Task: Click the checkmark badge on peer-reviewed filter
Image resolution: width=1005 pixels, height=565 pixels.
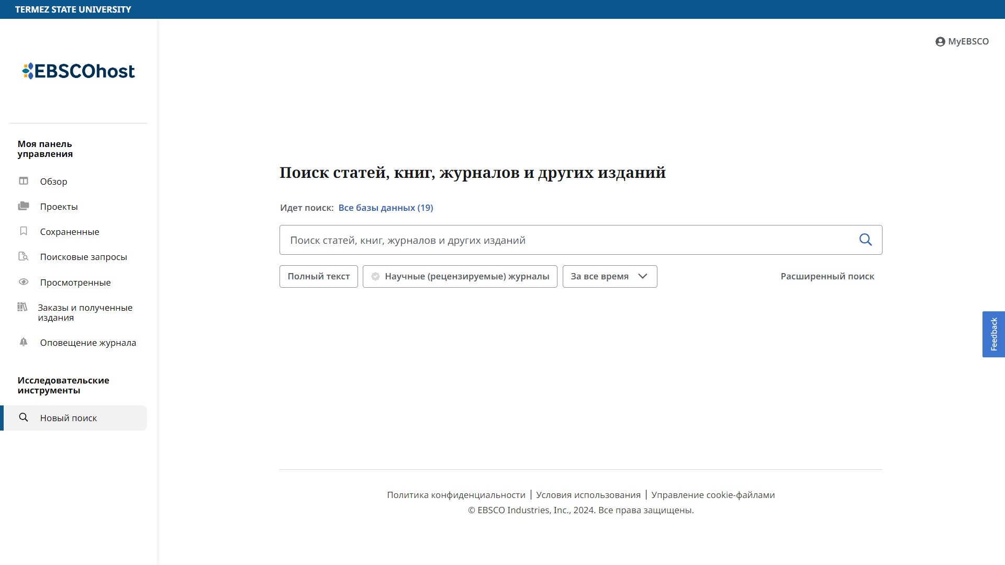Action: (x=375, y=276)
